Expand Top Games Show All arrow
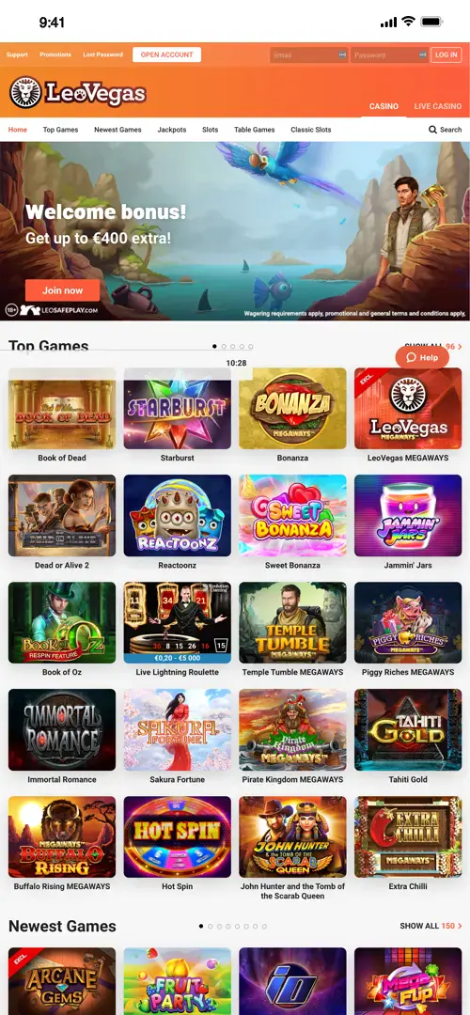Screen dimensions: 470x1015 [x=460, y=346]
